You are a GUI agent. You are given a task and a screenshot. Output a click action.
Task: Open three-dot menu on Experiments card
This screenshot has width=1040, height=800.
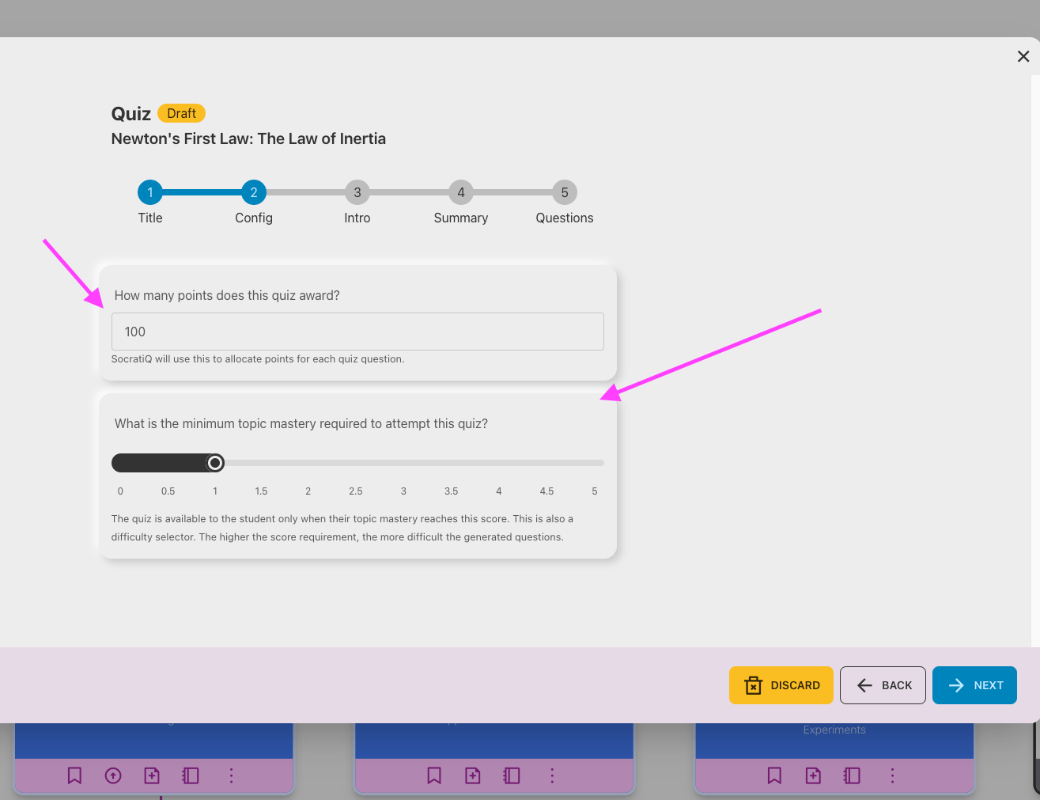pyautogui.click(x=892, y=775)
